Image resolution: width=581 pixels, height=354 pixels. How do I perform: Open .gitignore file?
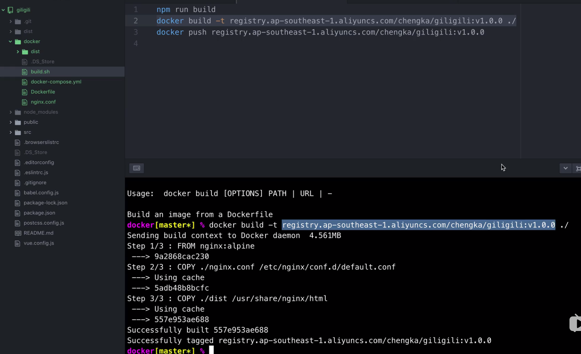tap(35, 182)
